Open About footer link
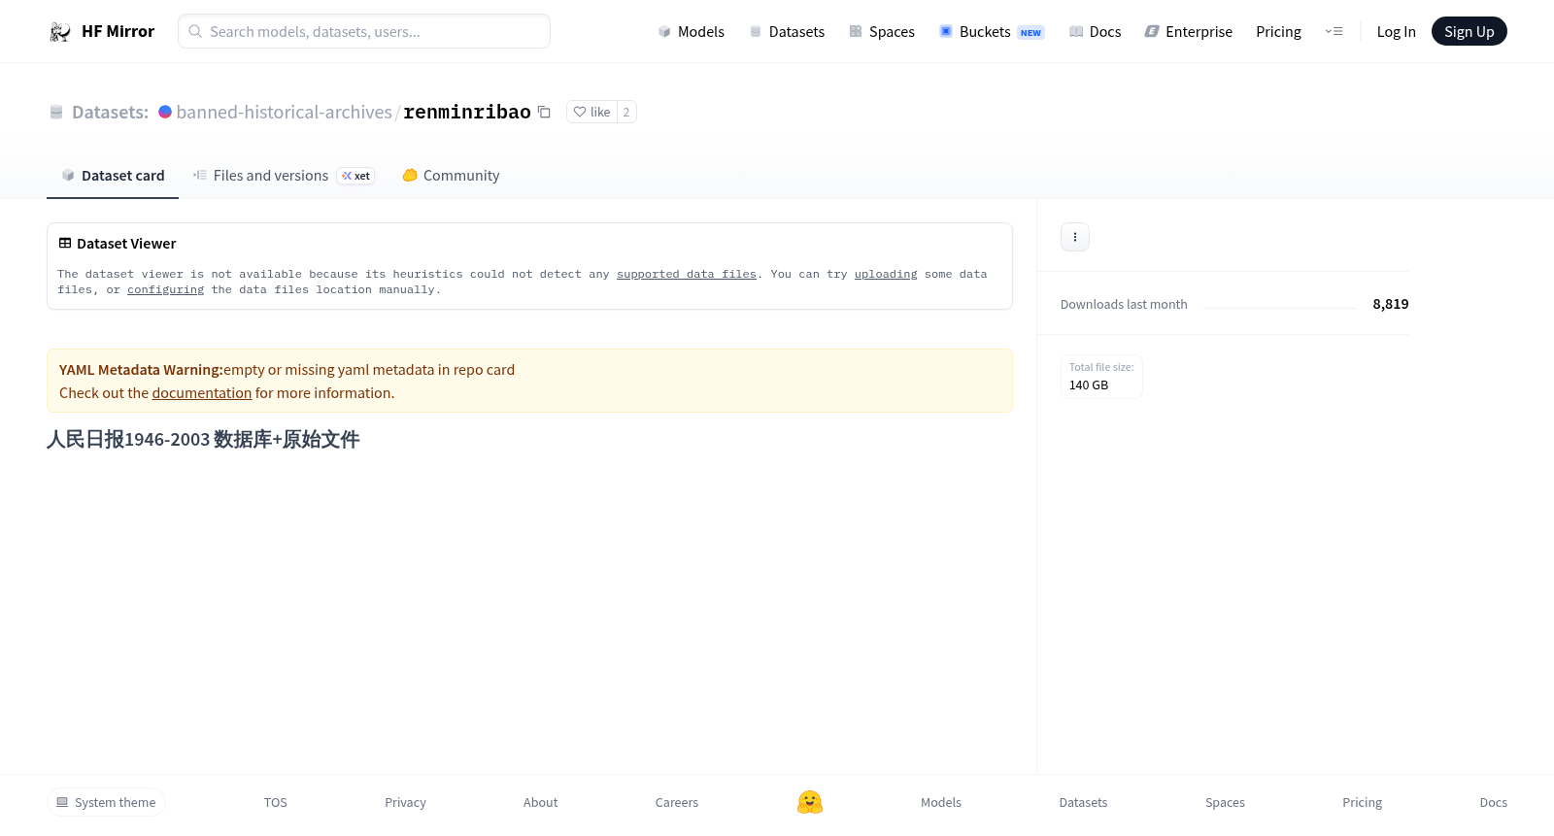Image resolution: width=1554 pixels, height=836 pixels. pyautogui.click(x=541, y=802)
